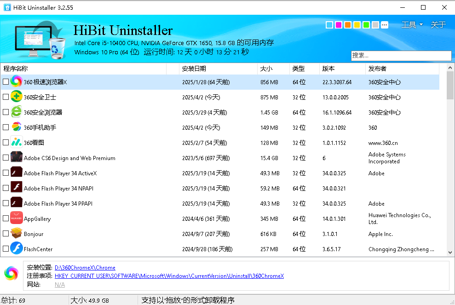Screen dimensions: 455x305
Task: Click the AppGallery app icon
Action: [16, 219]
